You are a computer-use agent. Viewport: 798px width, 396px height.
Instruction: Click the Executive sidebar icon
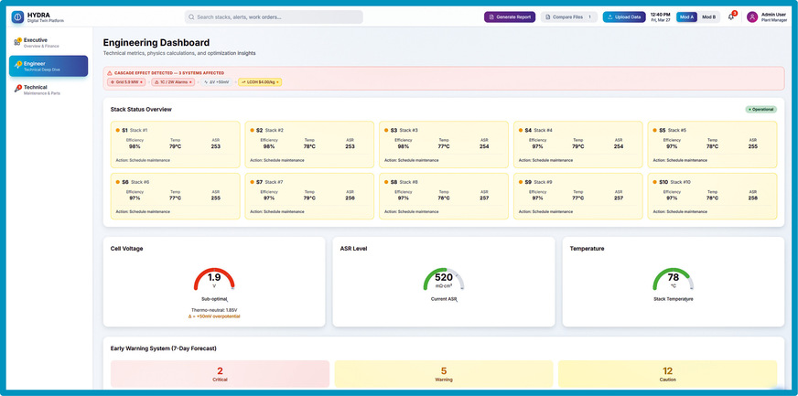(17, 42)
